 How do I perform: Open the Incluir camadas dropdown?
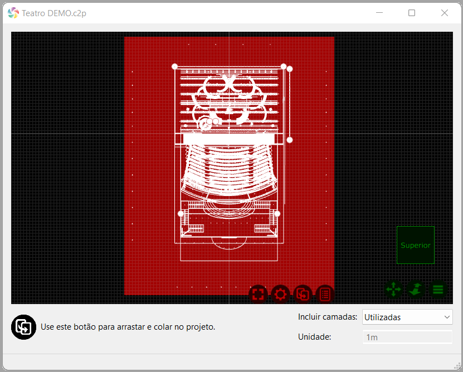tap(407, 317)
